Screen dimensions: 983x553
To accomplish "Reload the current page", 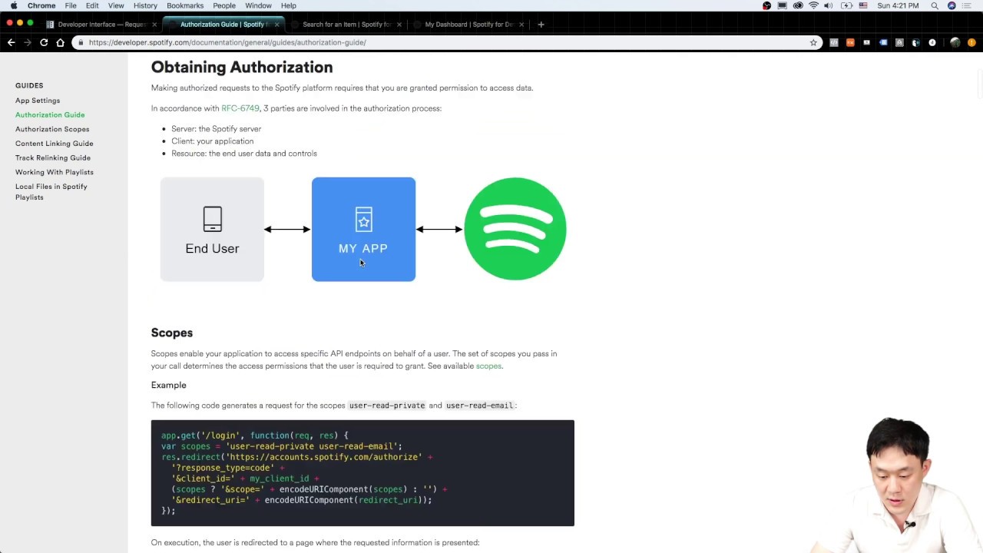I will point(44,42).
